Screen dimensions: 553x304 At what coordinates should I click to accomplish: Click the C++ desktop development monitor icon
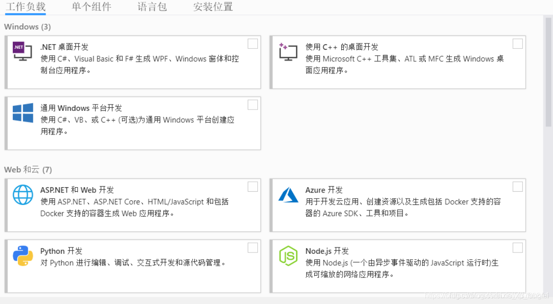click(x=288, y=52)
